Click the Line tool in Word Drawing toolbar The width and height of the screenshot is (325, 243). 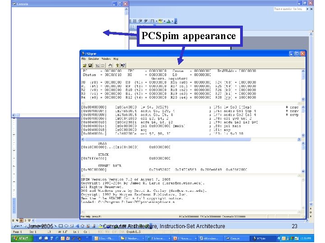[x=55, y=226]
